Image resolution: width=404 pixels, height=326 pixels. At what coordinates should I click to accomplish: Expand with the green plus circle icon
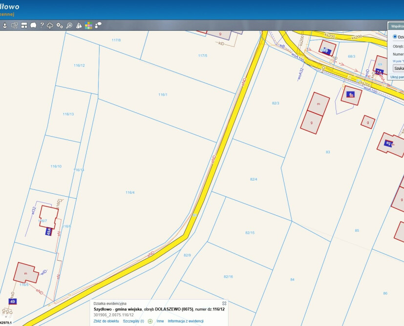point(150,321)
